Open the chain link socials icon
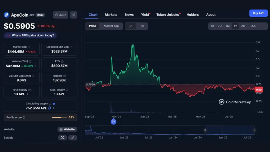Screen dimensions: 270x152 [73, 138]
